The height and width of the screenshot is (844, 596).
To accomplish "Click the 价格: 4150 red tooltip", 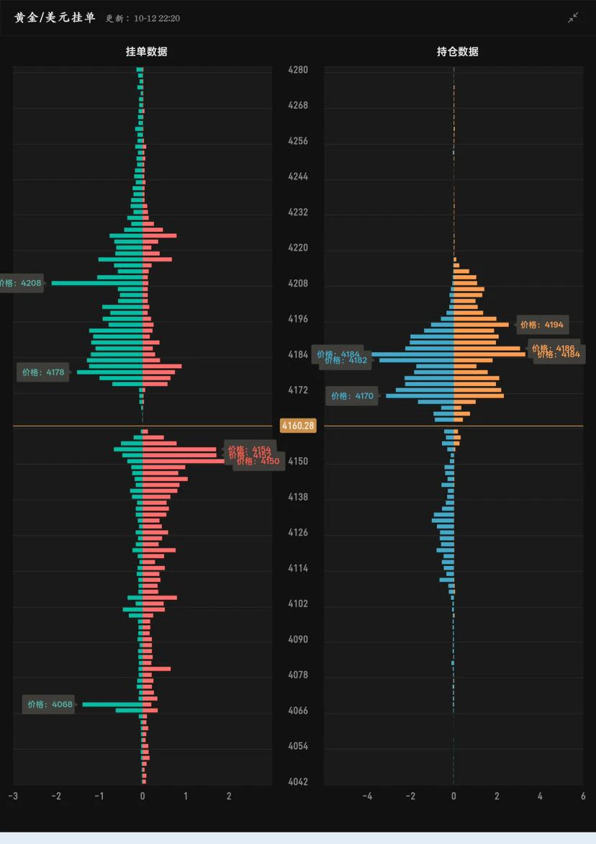I will pos(258,462).
